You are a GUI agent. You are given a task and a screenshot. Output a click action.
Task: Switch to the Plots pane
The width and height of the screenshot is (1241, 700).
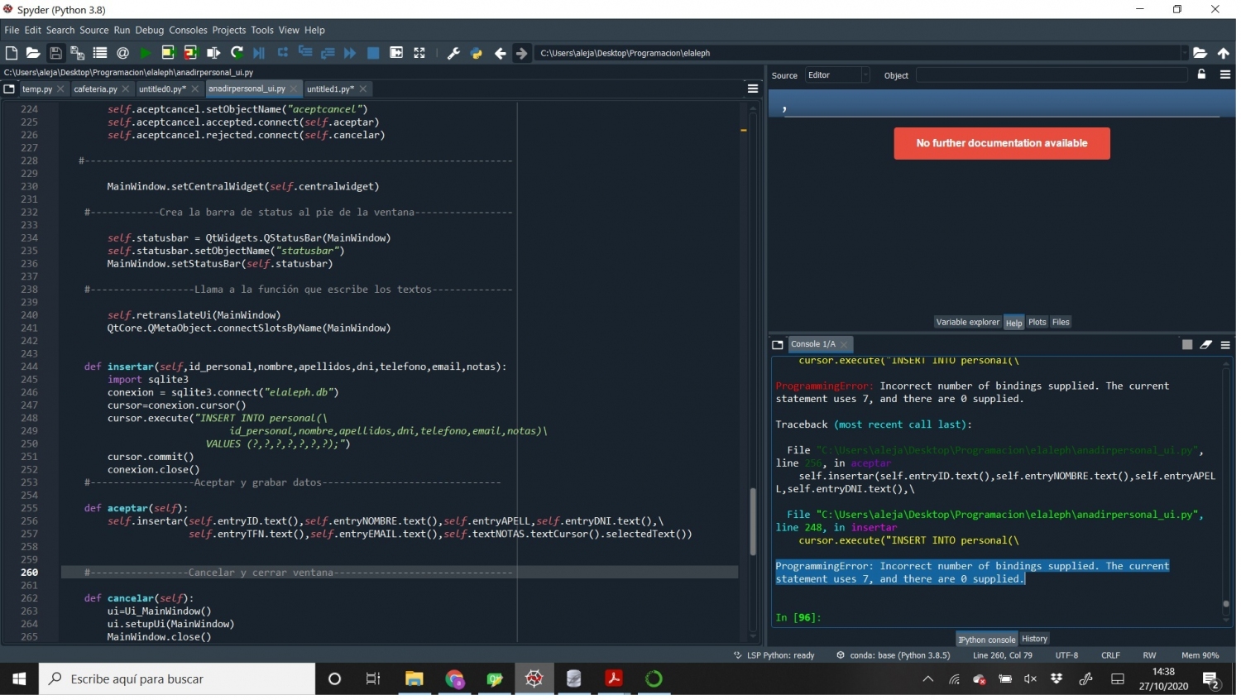tap(1037, 322)
